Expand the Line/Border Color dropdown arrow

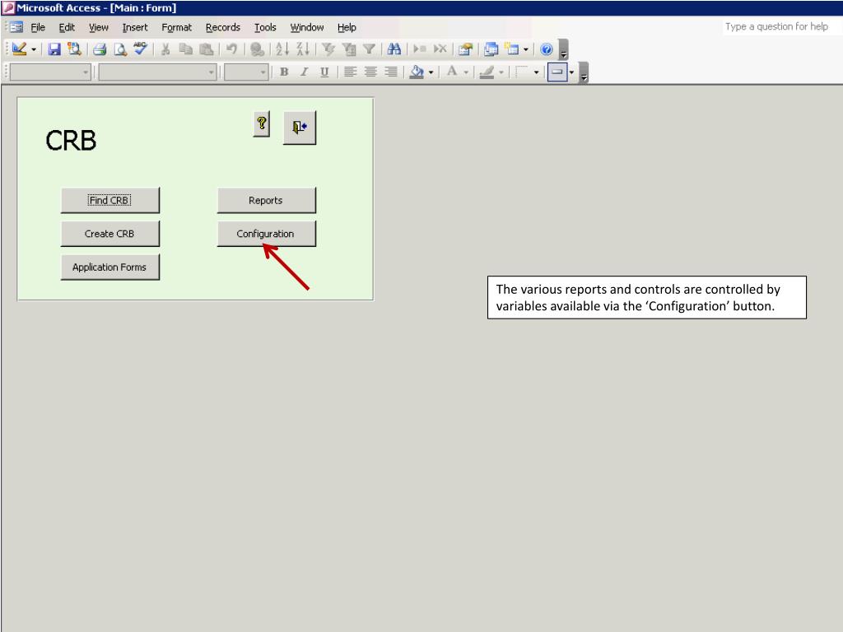pos(501,72)
